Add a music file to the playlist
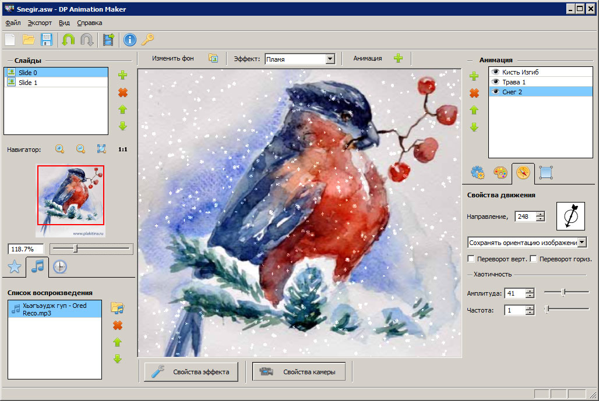599x401 pixels. click(118, 308)
